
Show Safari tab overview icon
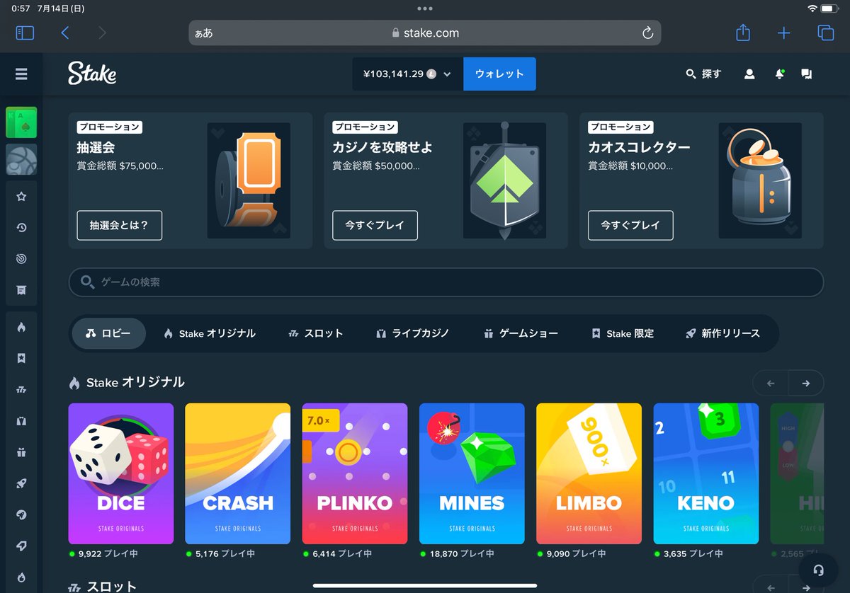pyautogui.click(x=825, y=33)
